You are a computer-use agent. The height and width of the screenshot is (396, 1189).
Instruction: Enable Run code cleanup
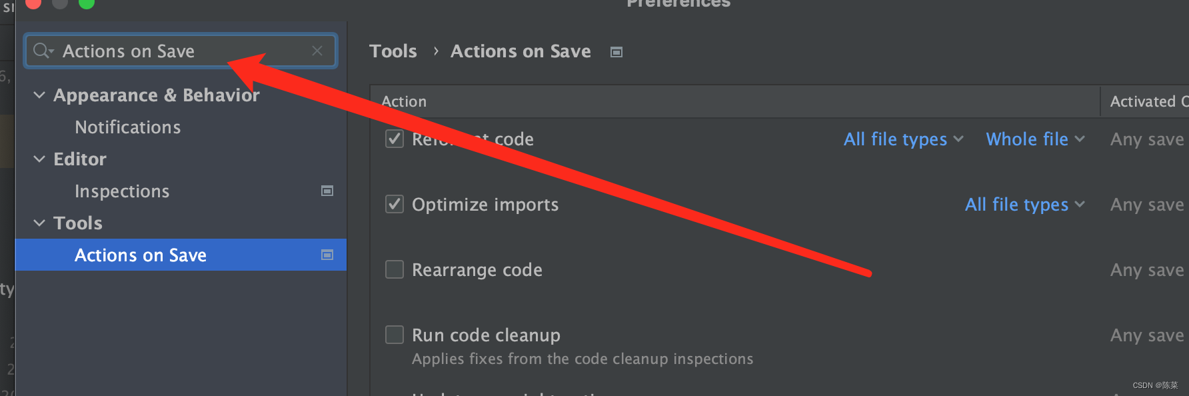coord(395,335)
